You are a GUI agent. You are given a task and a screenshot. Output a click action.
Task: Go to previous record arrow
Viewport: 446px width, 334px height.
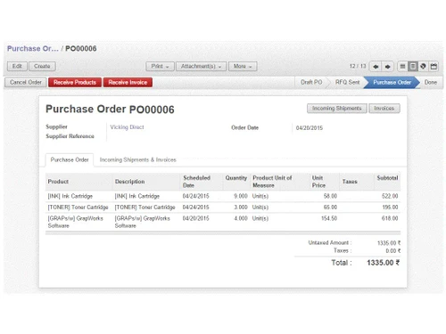click(376, 67)
